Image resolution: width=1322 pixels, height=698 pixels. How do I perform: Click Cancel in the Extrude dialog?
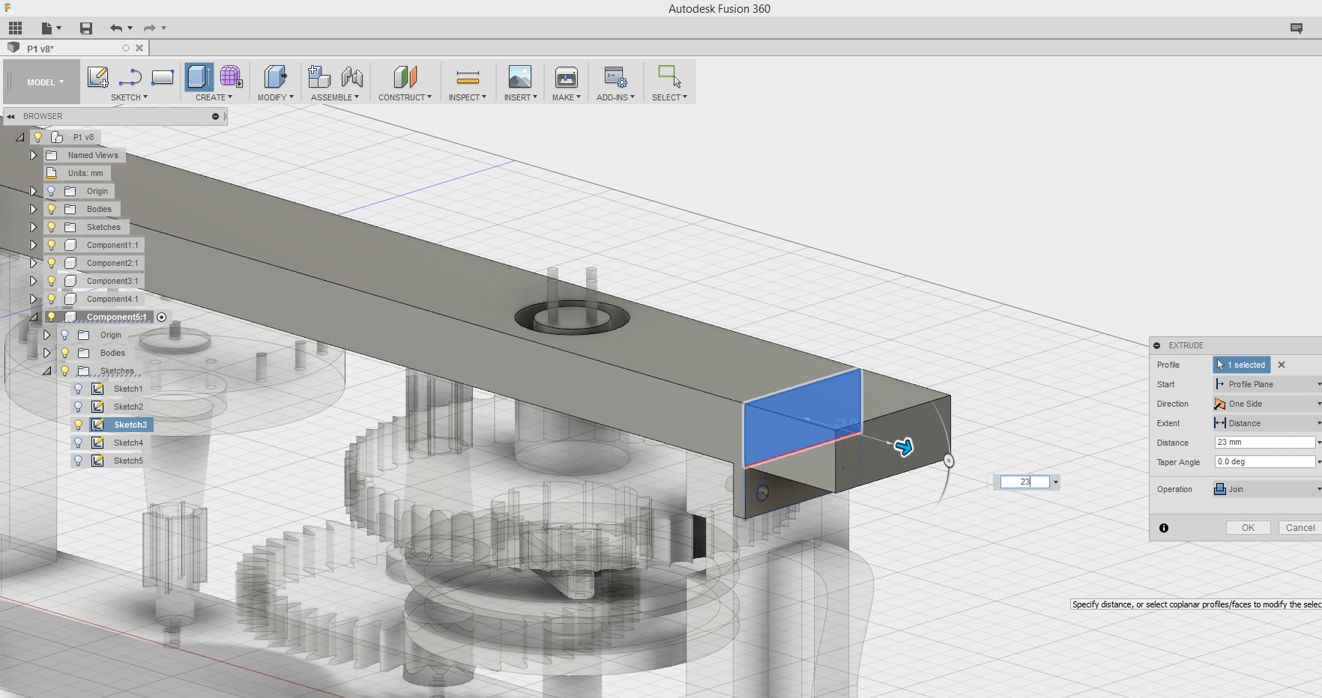tap(1300, 528)
